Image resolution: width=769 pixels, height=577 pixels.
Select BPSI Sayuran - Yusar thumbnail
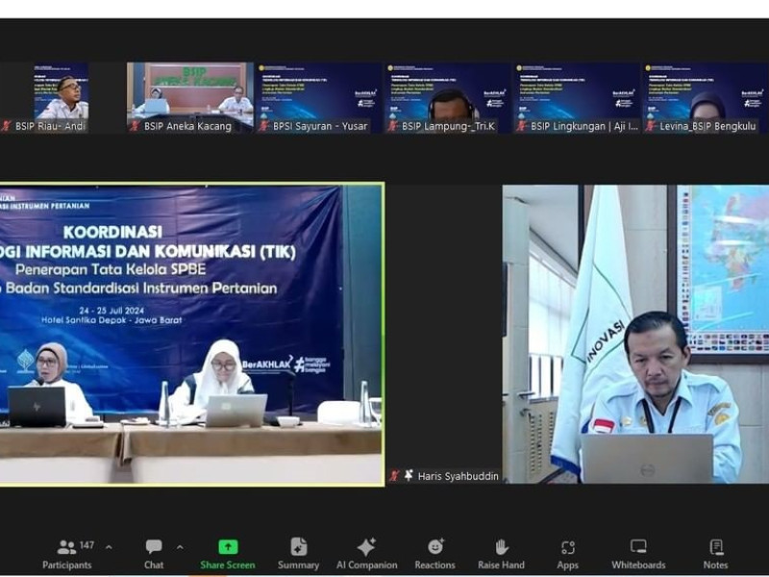[318, 96]
